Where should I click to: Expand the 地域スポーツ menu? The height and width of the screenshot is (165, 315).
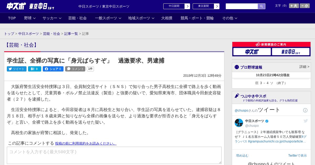[141, 18]
